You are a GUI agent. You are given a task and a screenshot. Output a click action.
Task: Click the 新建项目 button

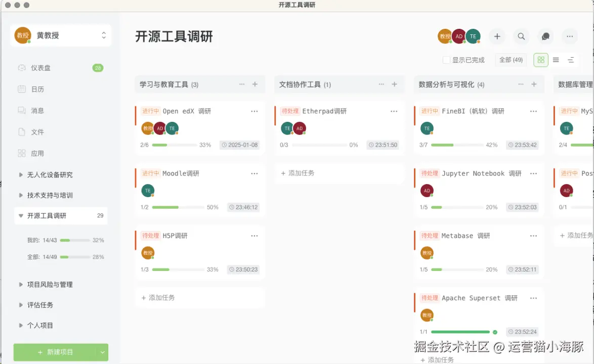(56, 352)
